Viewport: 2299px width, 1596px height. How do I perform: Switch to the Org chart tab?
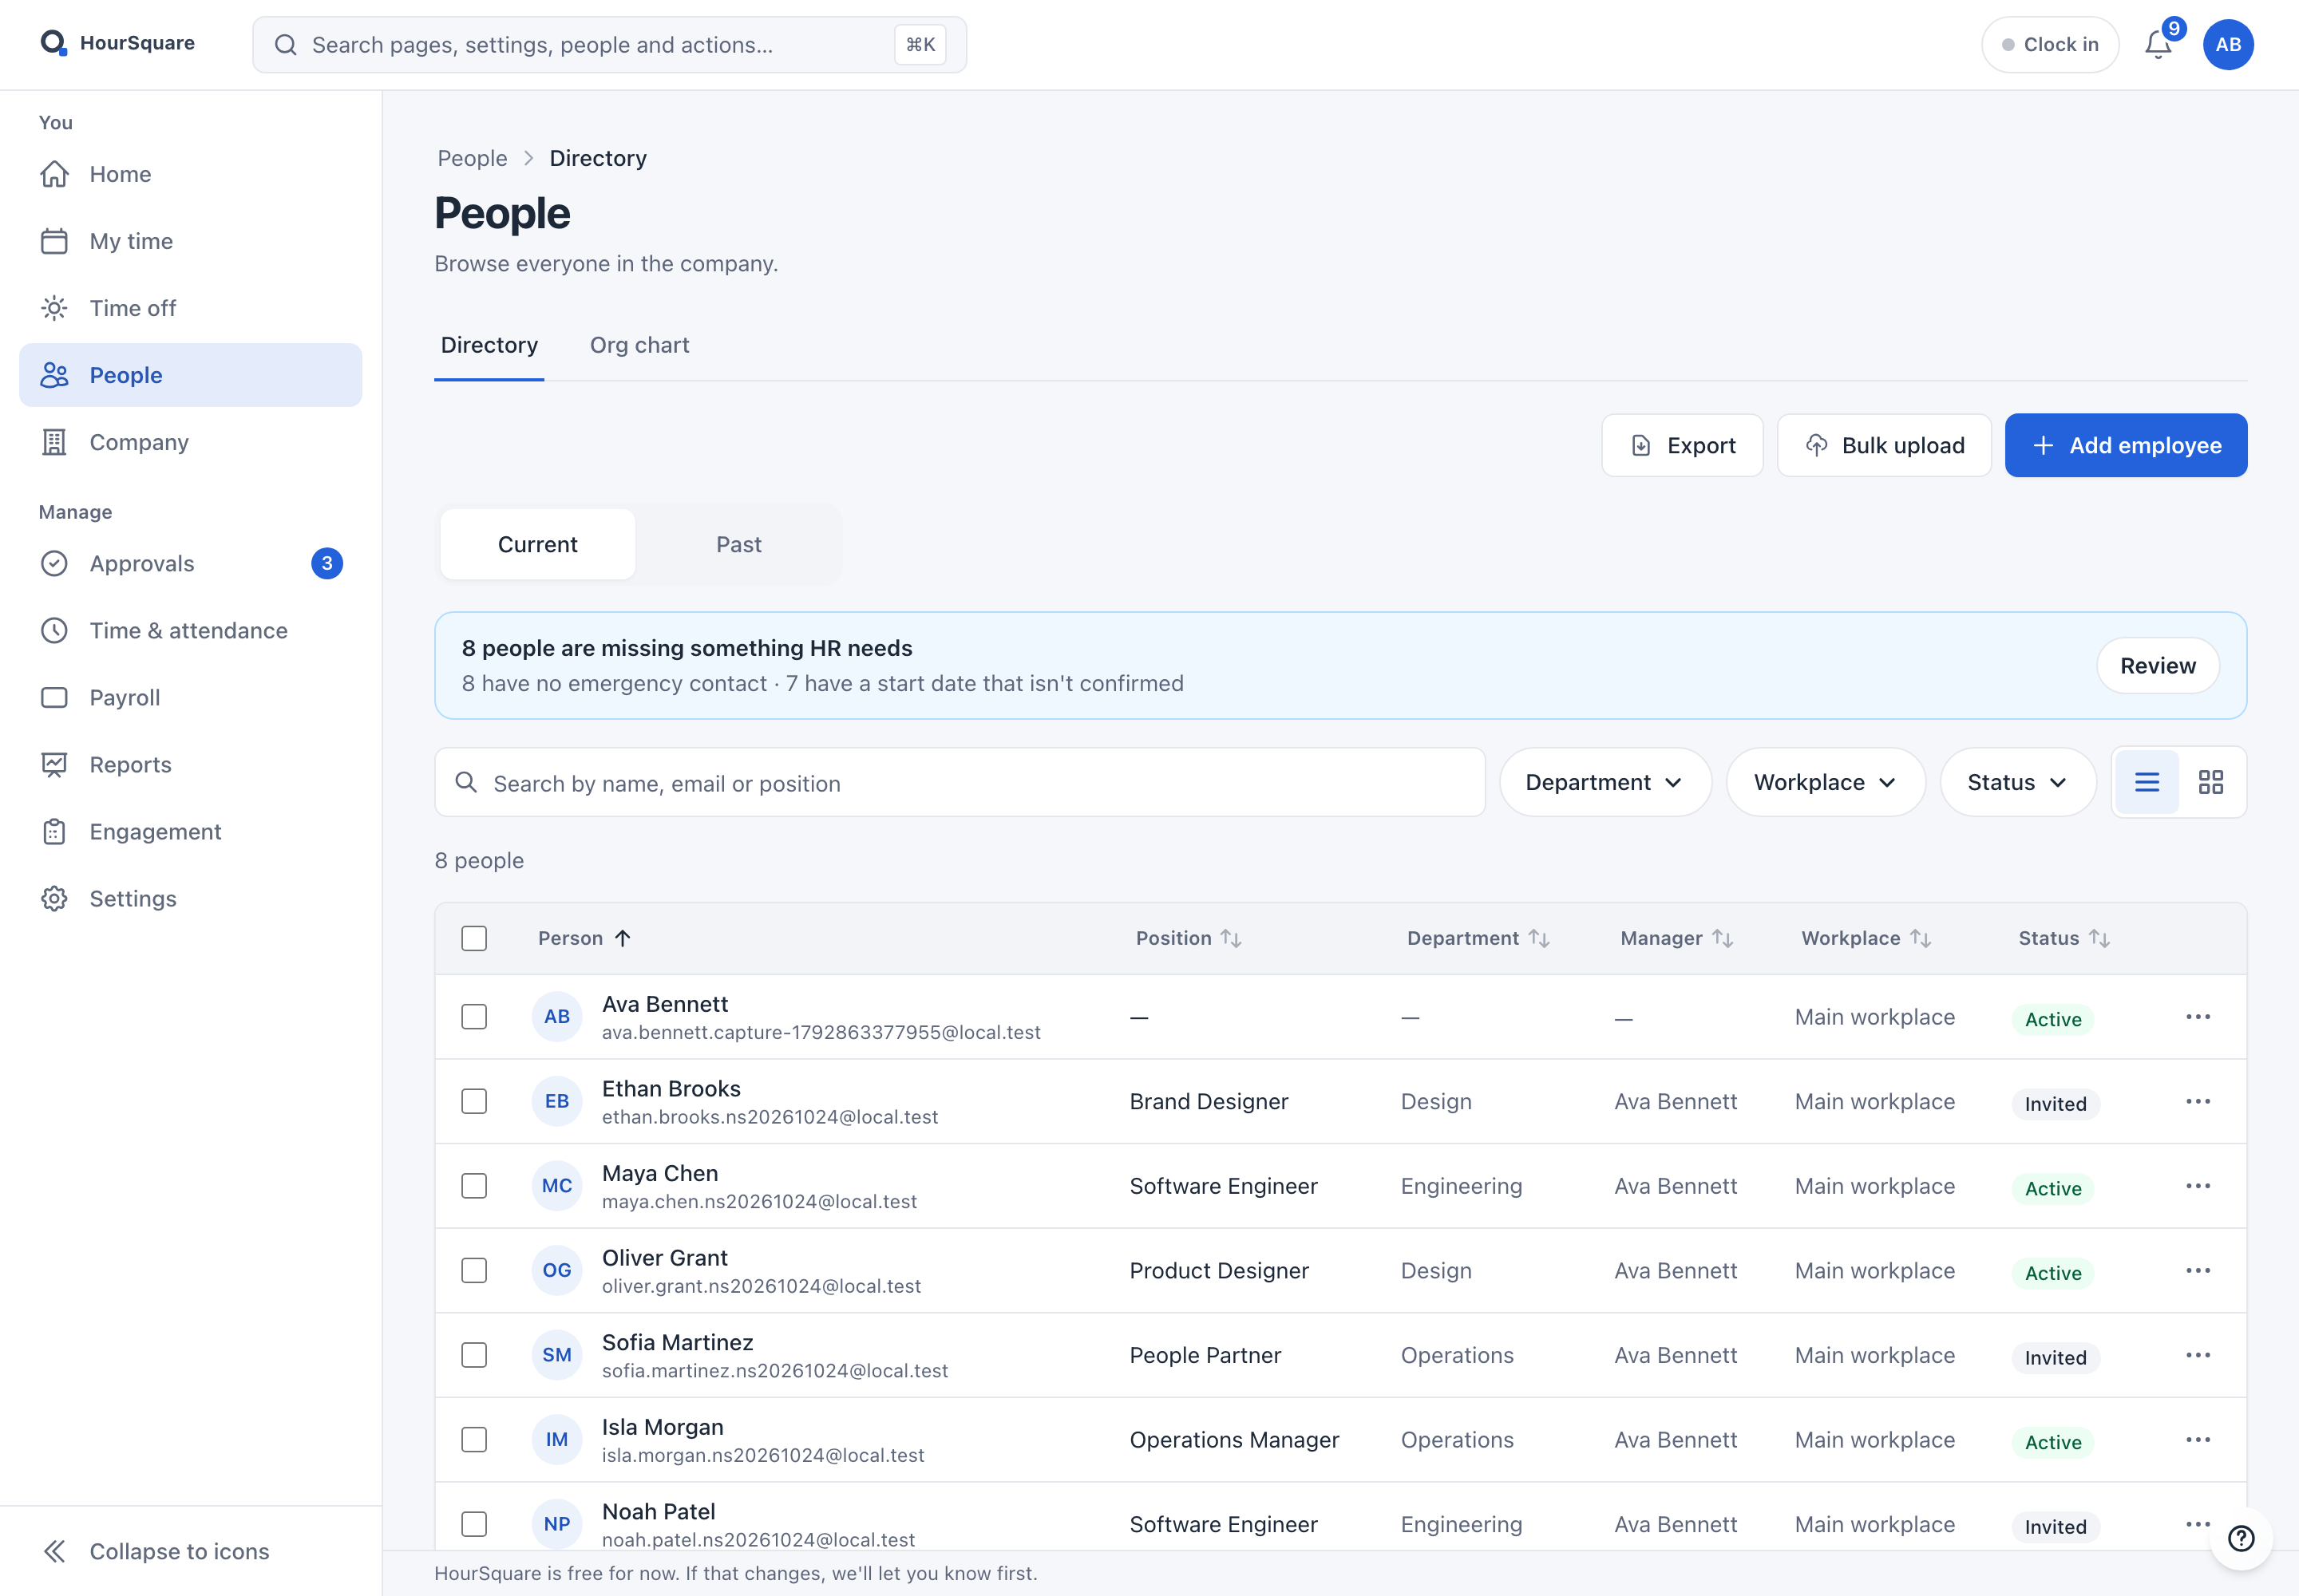[639, 345]
